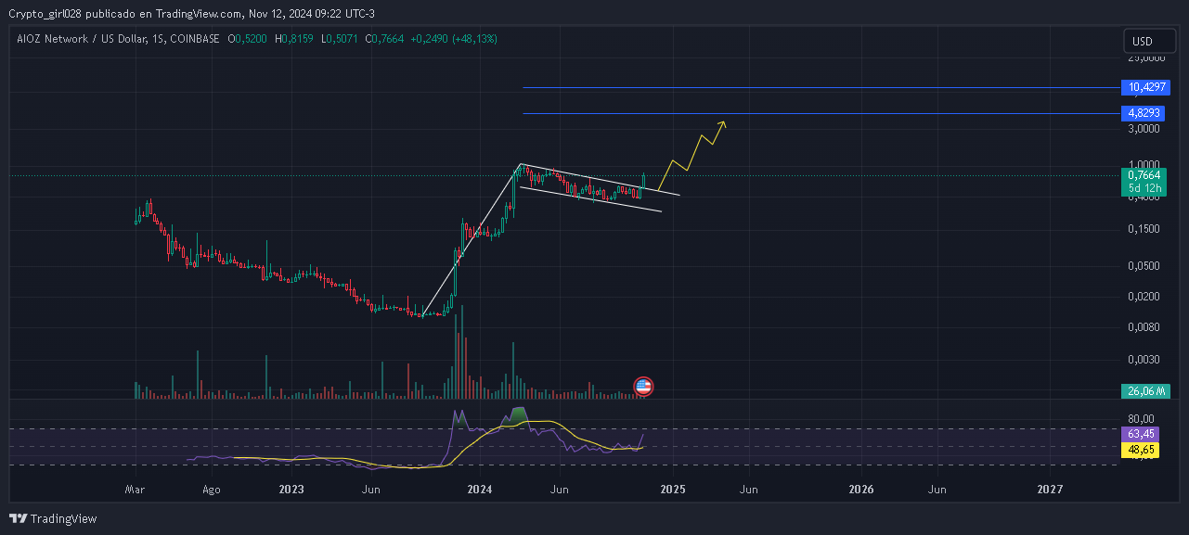The image size is (1189, 535).
Task: Click the 3,0000 price scale label
Action: pyautogui.click(x=1142, y=129)
